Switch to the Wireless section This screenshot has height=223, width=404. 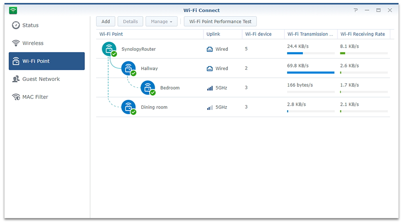pos(33,43)
